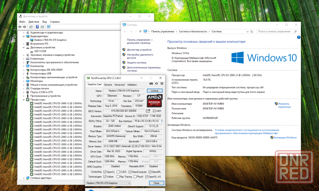Image resolution: width=319 pixels, height=191 pixels.
Task: Click the Close button in GPU-Z
Action: (156, 183)
